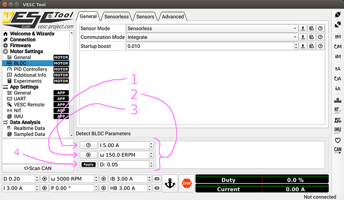Click the Apply button in Detect BLDC Parameters
The height and width of the screenshot is (200, 344).
click(88, 164)
